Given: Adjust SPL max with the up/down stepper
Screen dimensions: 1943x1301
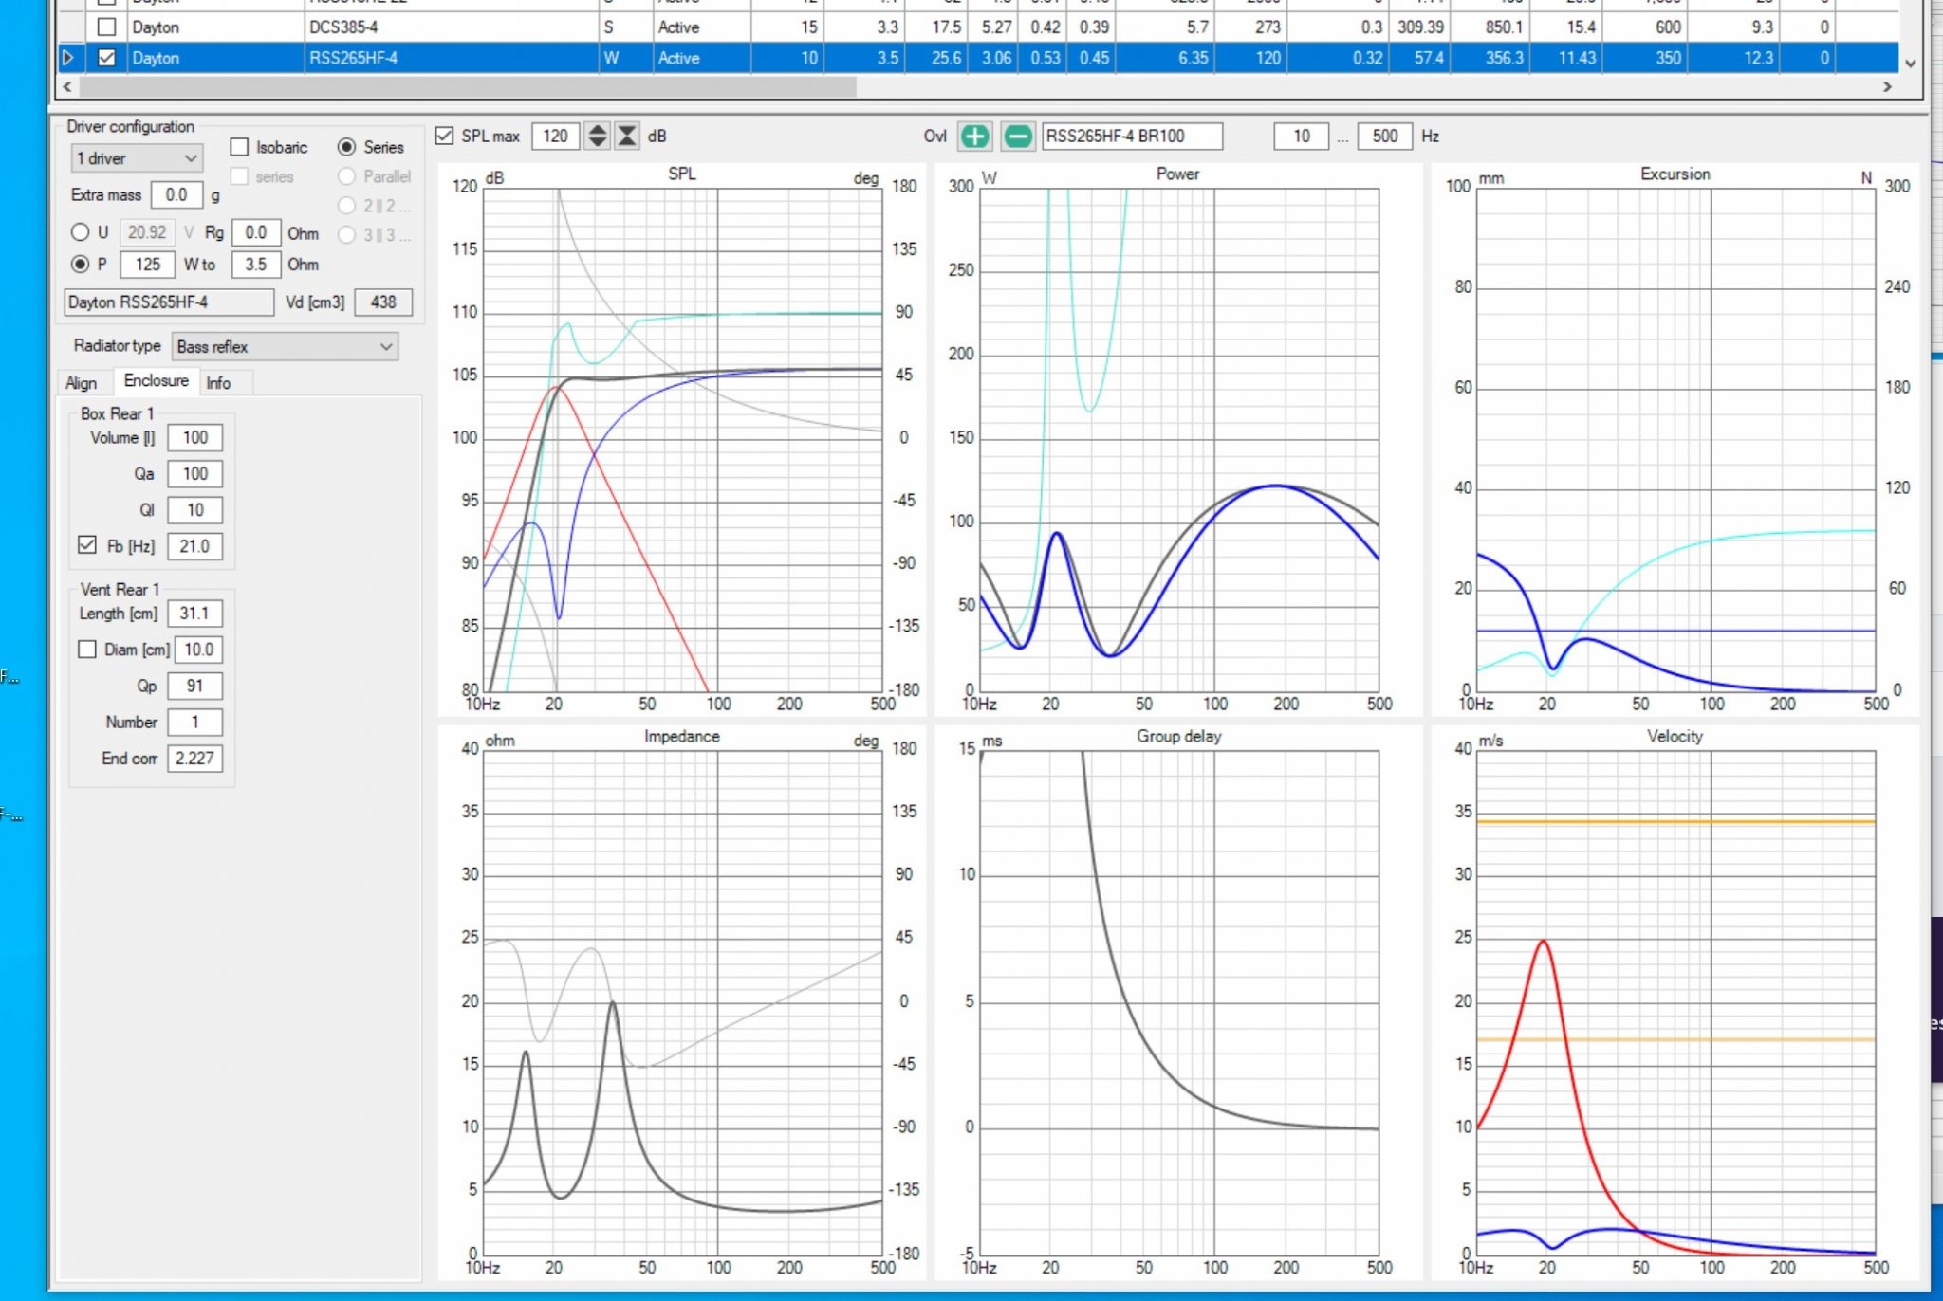Looking at the screenshot, I should point(597,137).
